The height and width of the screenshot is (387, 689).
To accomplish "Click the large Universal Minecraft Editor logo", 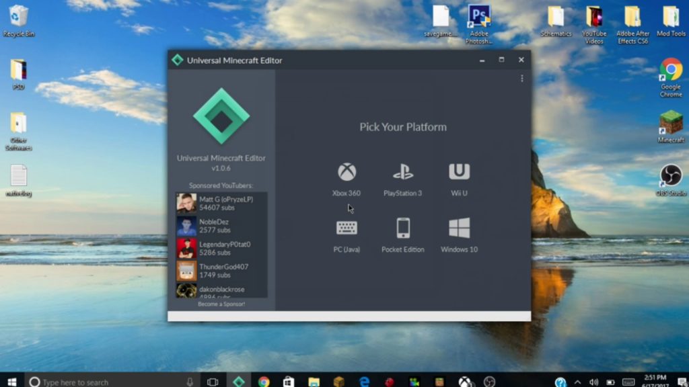I will click(221, 116).
